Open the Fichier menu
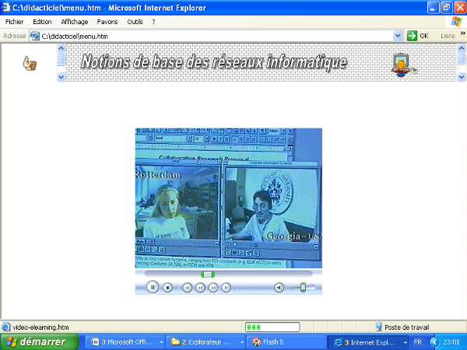The image size is (467, 350). click(x=14, y=22)
